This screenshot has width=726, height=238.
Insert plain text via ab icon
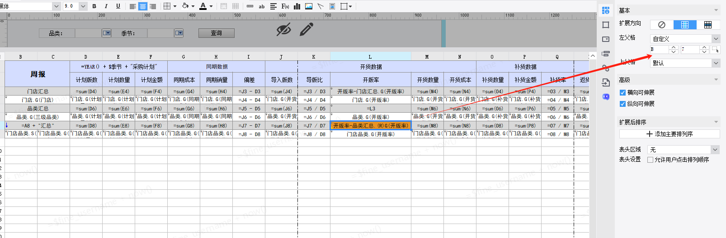pos(261,6)
